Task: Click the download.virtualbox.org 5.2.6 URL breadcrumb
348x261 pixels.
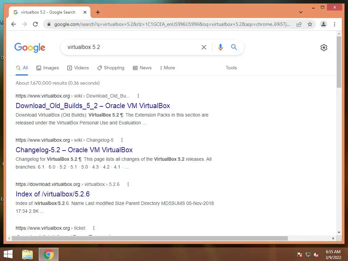Action: tap(68, 184)
